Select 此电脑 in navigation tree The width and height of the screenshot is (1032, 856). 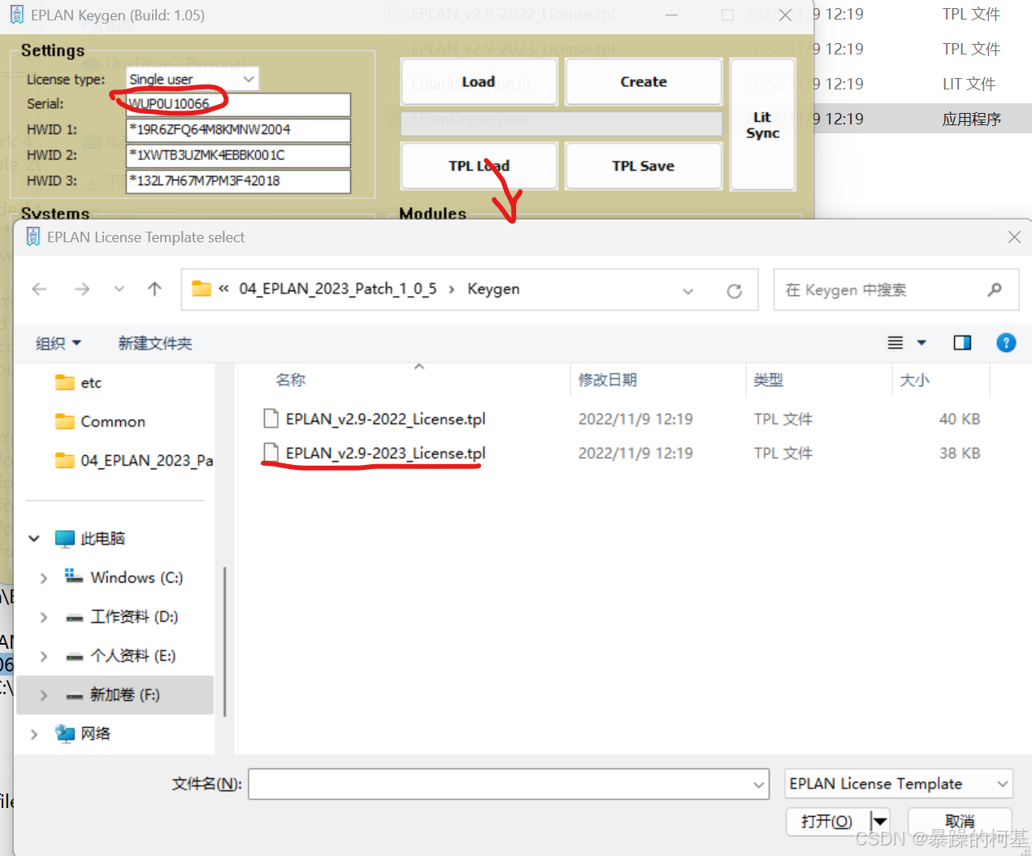(x=102, y=539)
